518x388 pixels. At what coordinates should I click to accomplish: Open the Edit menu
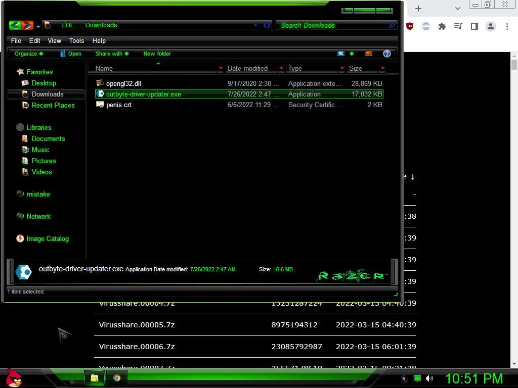[34, 40]
